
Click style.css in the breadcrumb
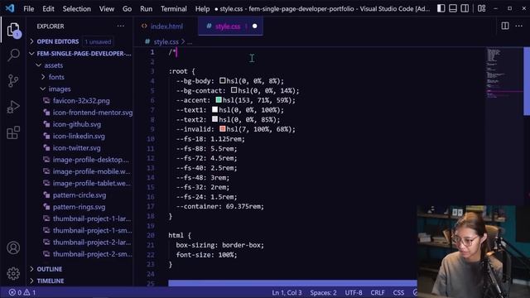[x=166, y=41]
